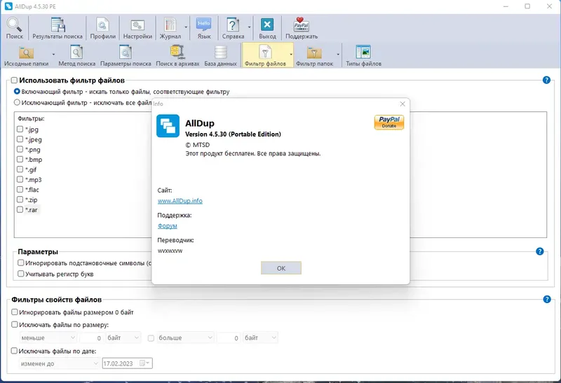Check the *.png filter

pyautogui.click(x=20, y=149)
